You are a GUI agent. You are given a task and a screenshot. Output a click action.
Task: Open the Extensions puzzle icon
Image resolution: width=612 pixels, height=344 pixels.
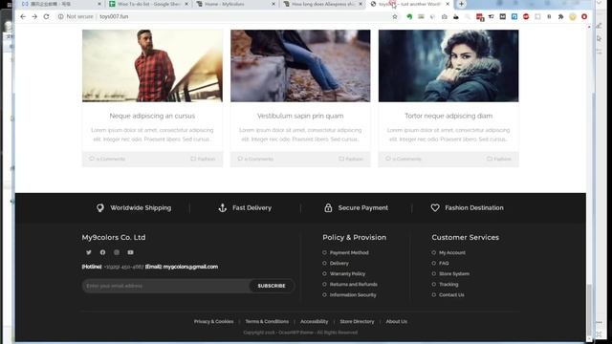pyautogui.click(x=561, y=17)
